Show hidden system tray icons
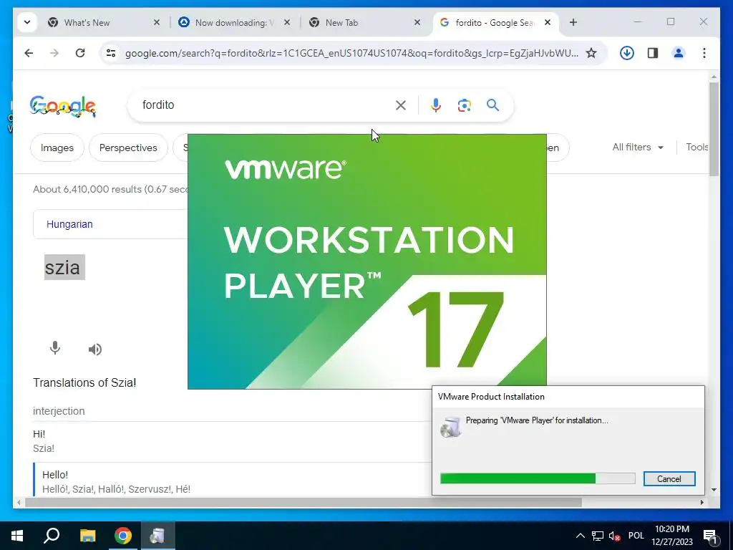The width and height of the screenshot is (733, 550). (x=580, y=536)
